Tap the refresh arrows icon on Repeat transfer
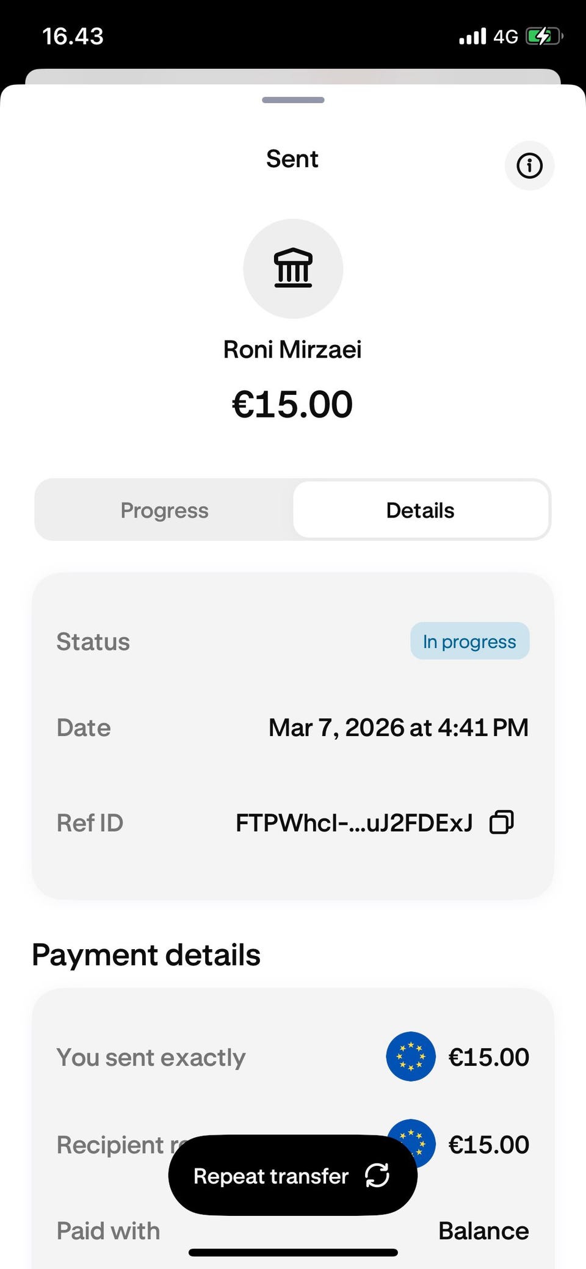Screen dimensions: 586x1269 coord(377,1175)
